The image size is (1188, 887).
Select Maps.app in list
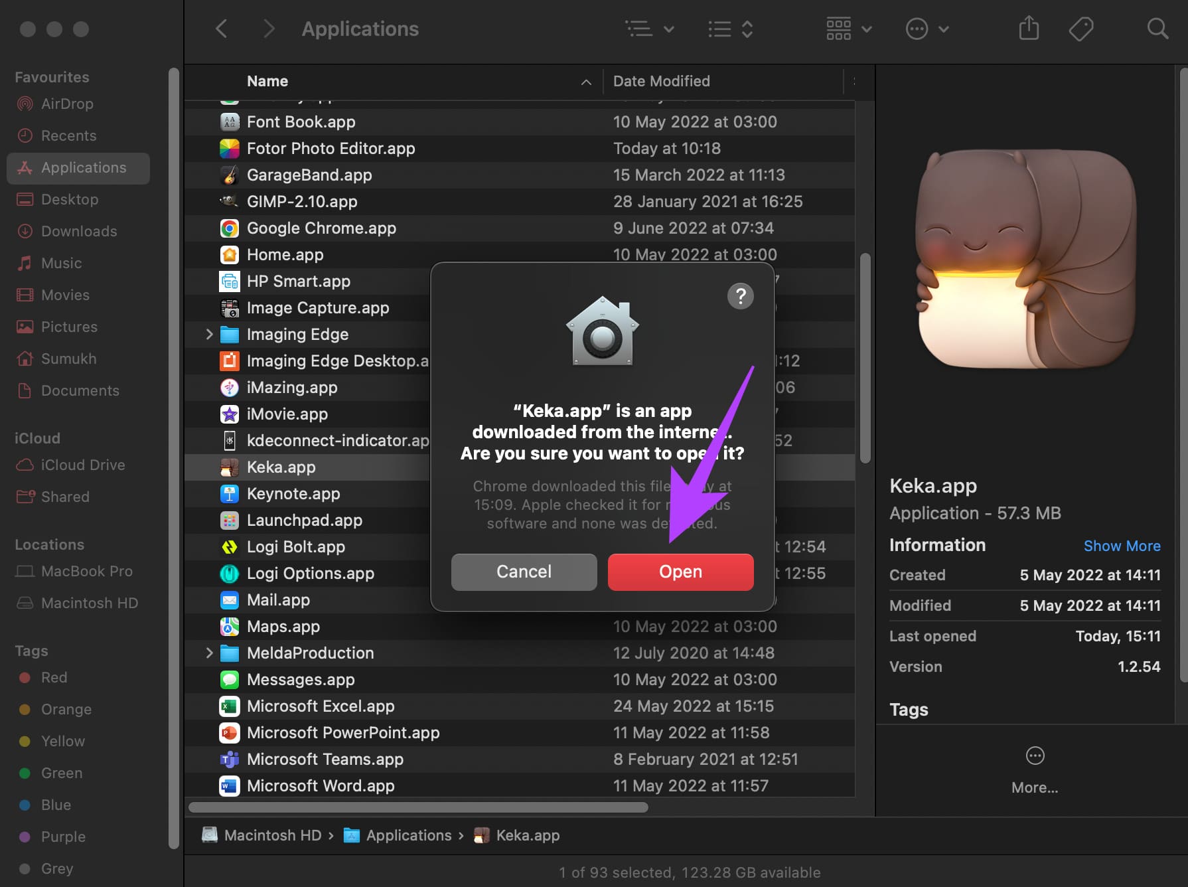pos(520,626)
